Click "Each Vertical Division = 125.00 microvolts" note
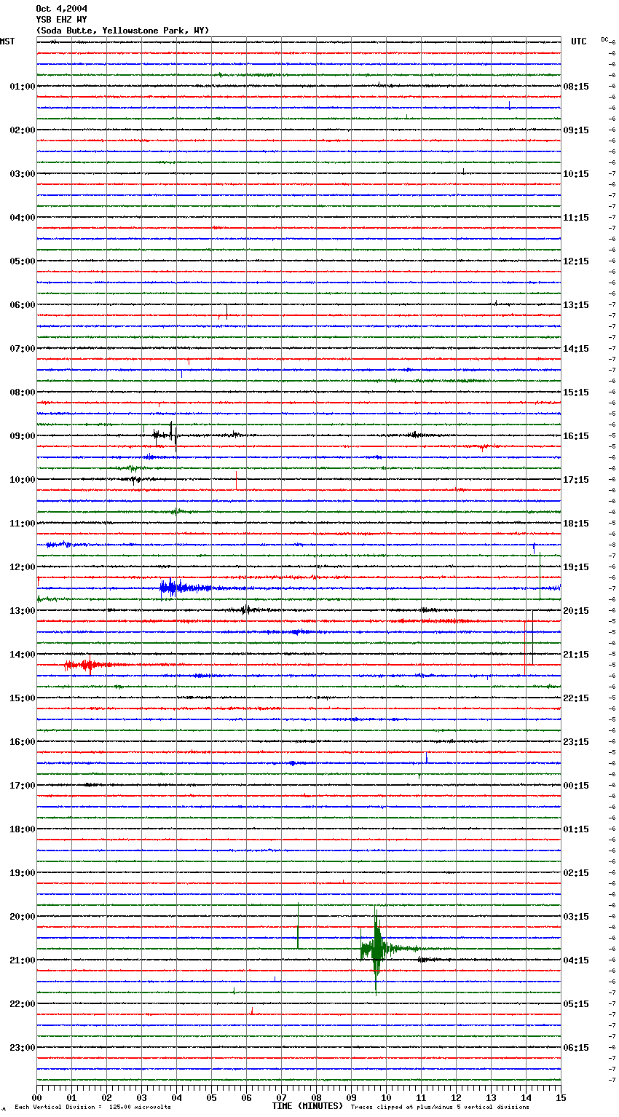619x1117 pixels. (92, 1107)
